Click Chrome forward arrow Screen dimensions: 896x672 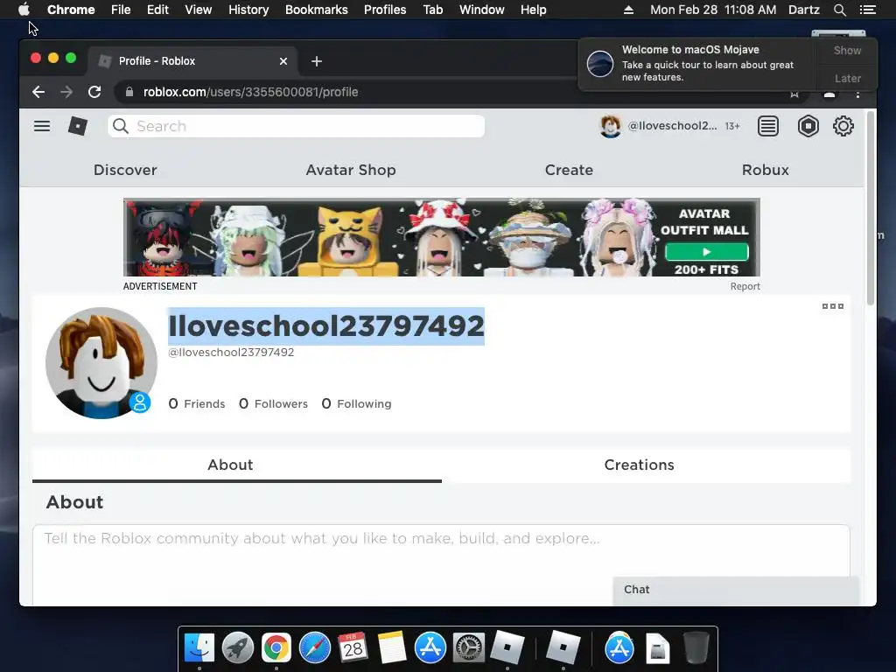coord(66,92)
